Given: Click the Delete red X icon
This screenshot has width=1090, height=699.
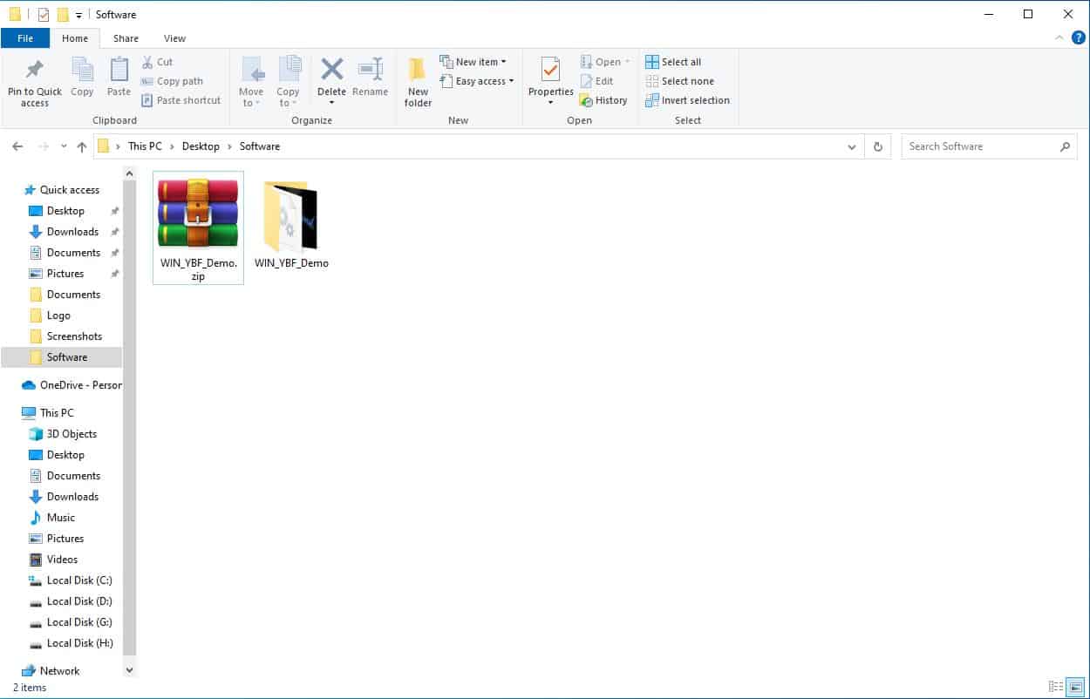Looking at the screenshot, I should point(331,69).
